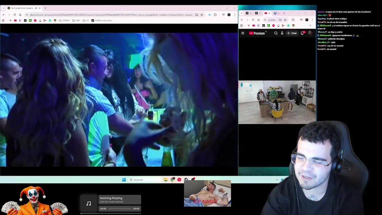Image resolution: width=382 pixels, height=215 pixels.
Task: Click the Crear button on YouTube
Action: coord(292,33)
